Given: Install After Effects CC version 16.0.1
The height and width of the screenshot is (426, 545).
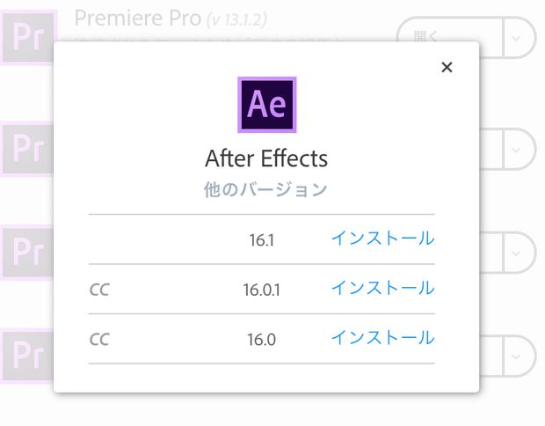Looking at the screenshot, I should pos(383,288).
